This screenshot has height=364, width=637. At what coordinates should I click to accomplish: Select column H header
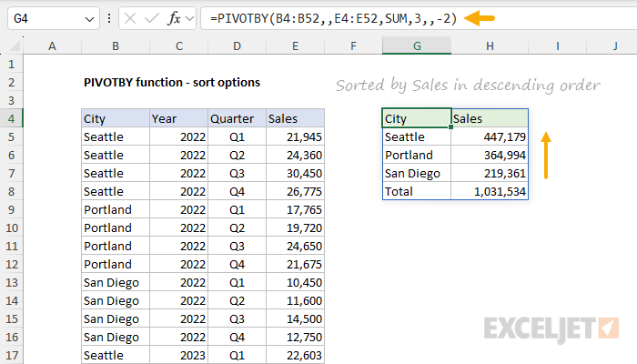tap(490, 45)
